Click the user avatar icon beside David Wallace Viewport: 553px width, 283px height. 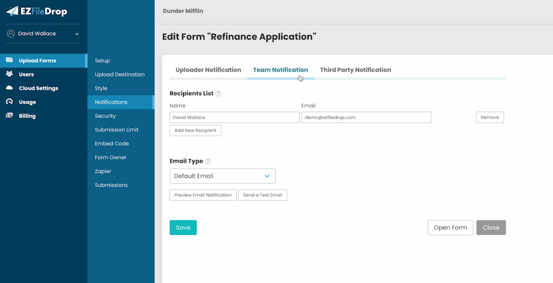[x=11, y=34]
